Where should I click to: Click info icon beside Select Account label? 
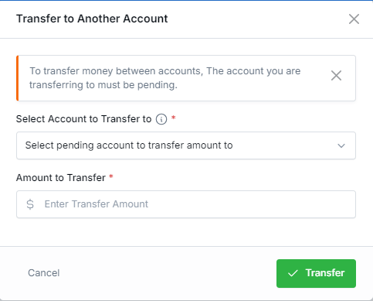point(161,119)
